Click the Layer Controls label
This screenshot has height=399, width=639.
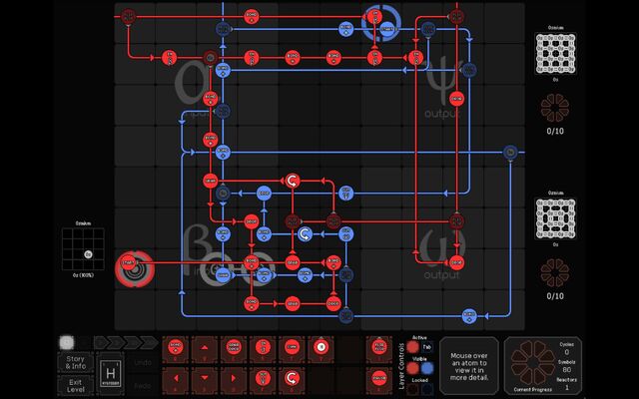(401, 366)
